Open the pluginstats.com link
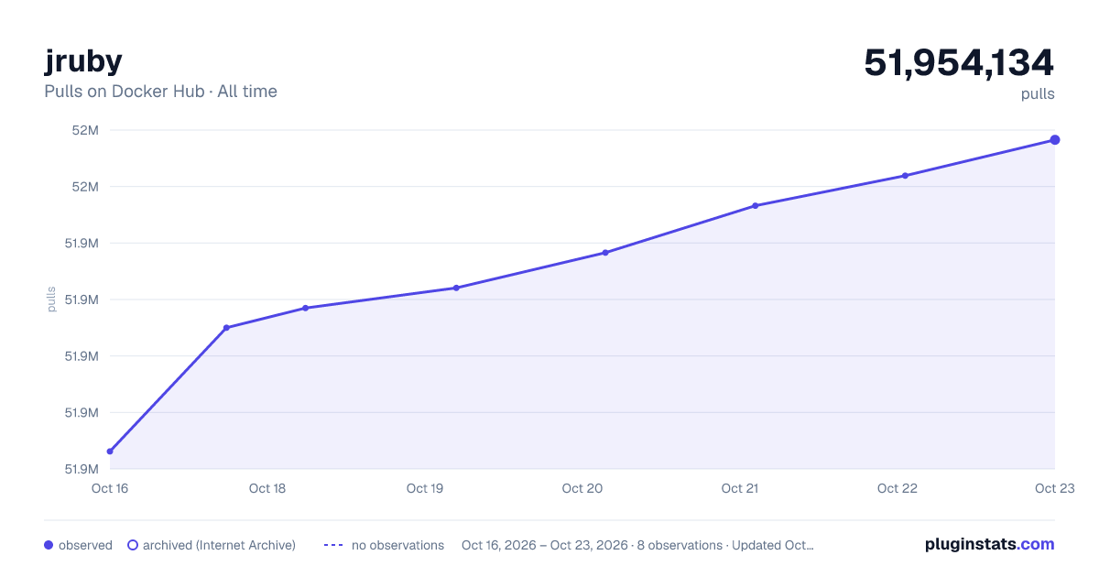 [989, 544]
